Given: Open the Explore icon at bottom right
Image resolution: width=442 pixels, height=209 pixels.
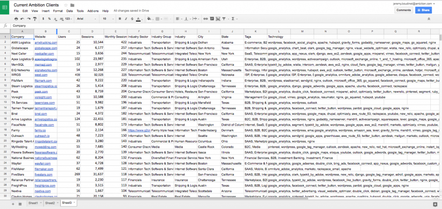Looking at the screenshot, I should (435, 204).
